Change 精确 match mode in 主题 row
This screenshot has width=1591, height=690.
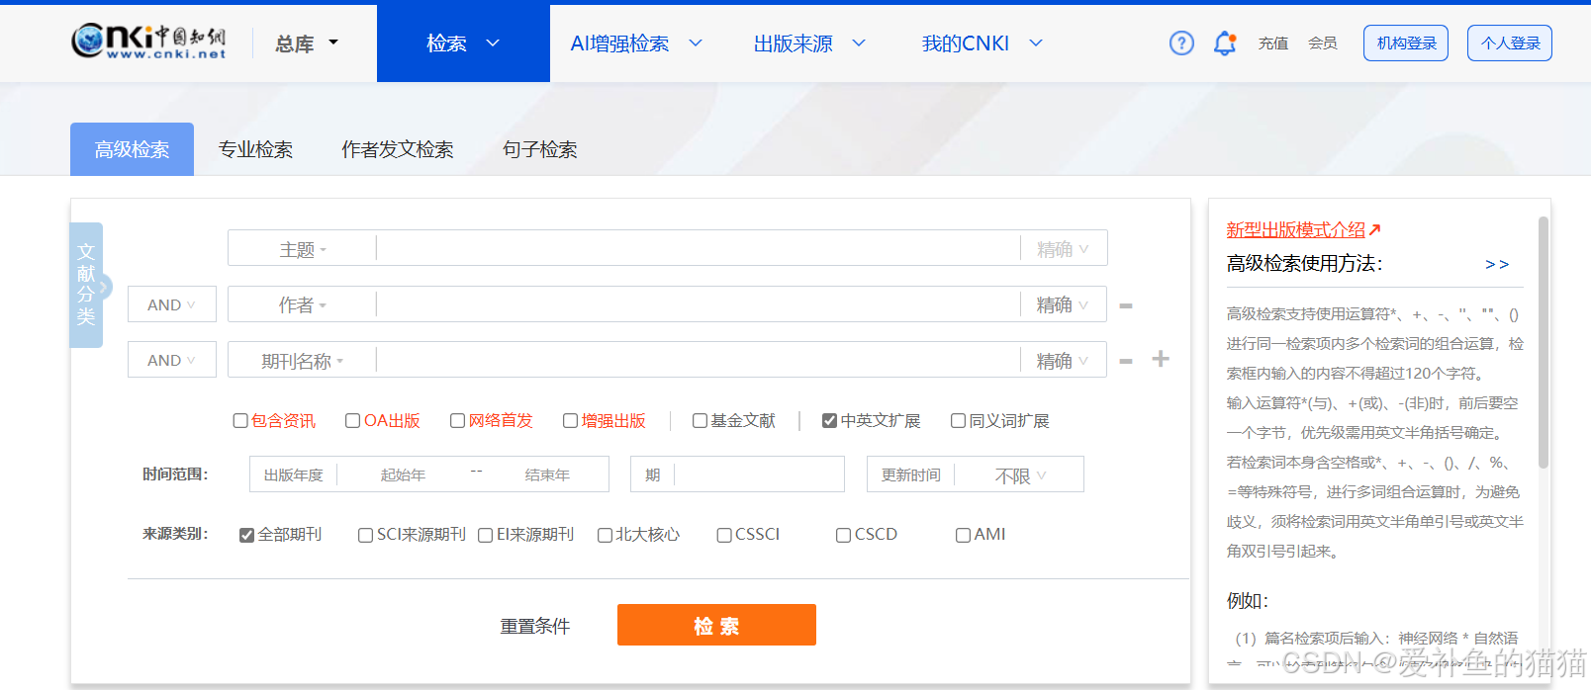click(x=1063, y=249)
